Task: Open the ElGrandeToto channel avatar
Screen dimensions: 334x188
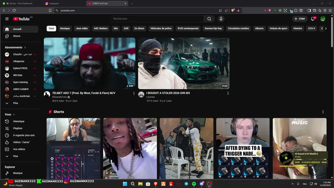Action: pyautogui.click(x=47, y=95)
